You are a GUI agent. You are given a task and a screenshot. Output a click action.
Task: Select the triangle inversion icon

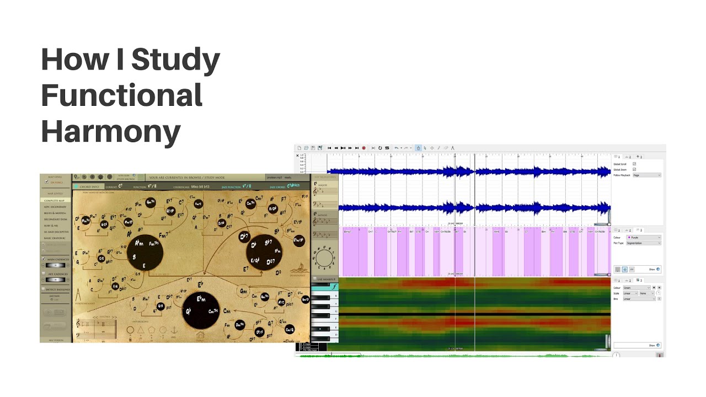(141, 330)
